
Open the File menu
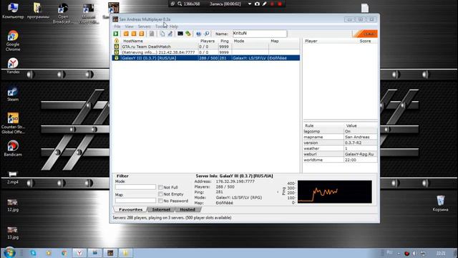(117, 27)
